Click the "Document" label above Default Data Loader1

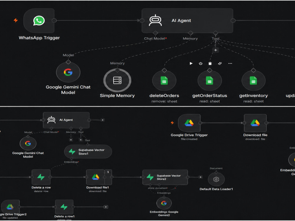click(x=216, y=168)
